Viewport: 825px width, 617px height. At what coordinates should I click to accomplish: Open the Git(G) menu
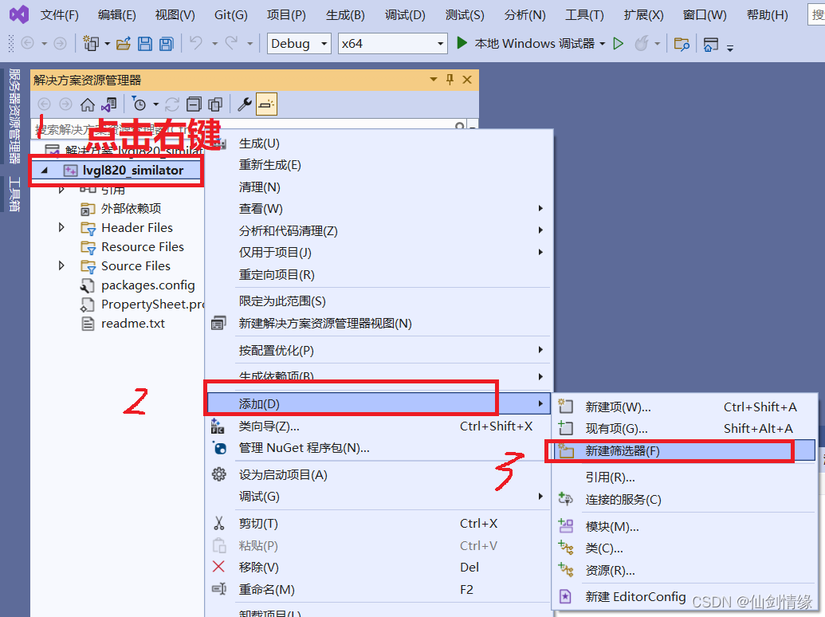tap(231, 14)
